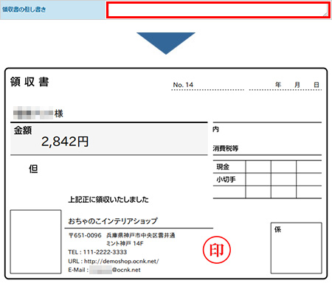Click the red 印 seal stamp
This screenshot has width=332, height=286.
click(x=217, y=250)
